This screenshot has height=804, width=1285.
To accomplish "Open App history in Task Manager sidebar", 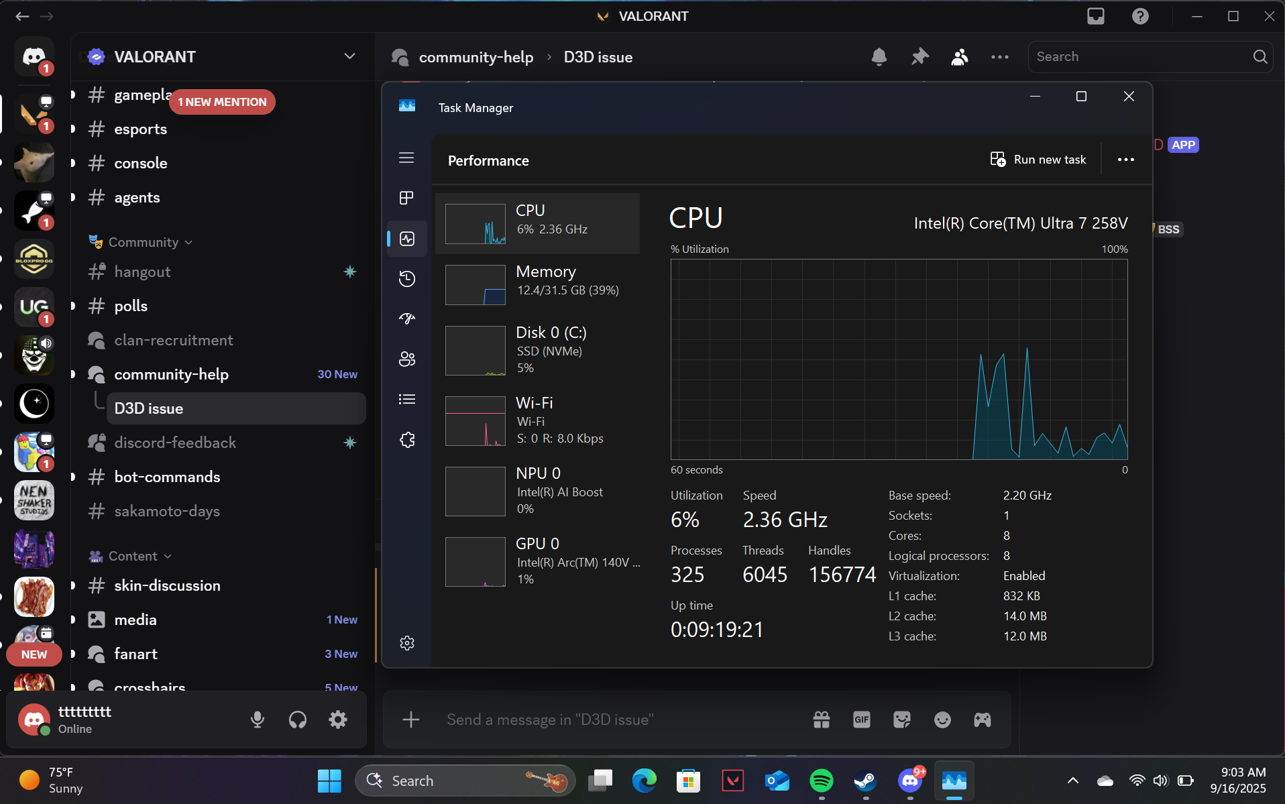I will (407, 279).
